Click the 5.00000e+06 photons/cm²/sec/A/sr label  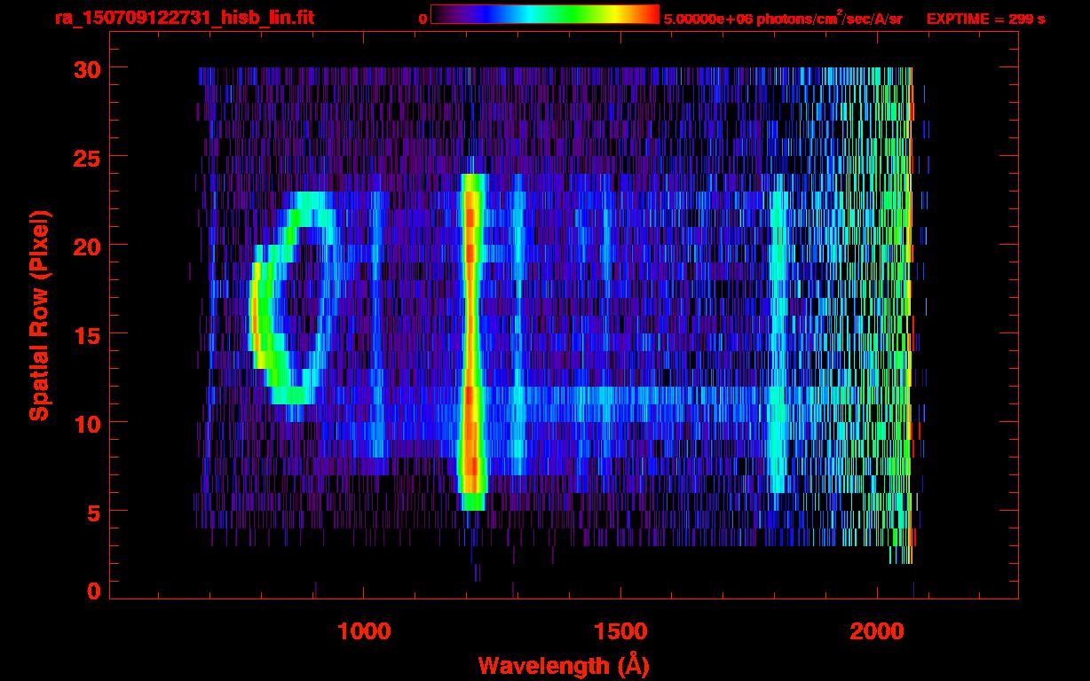(x=783, y=18)
